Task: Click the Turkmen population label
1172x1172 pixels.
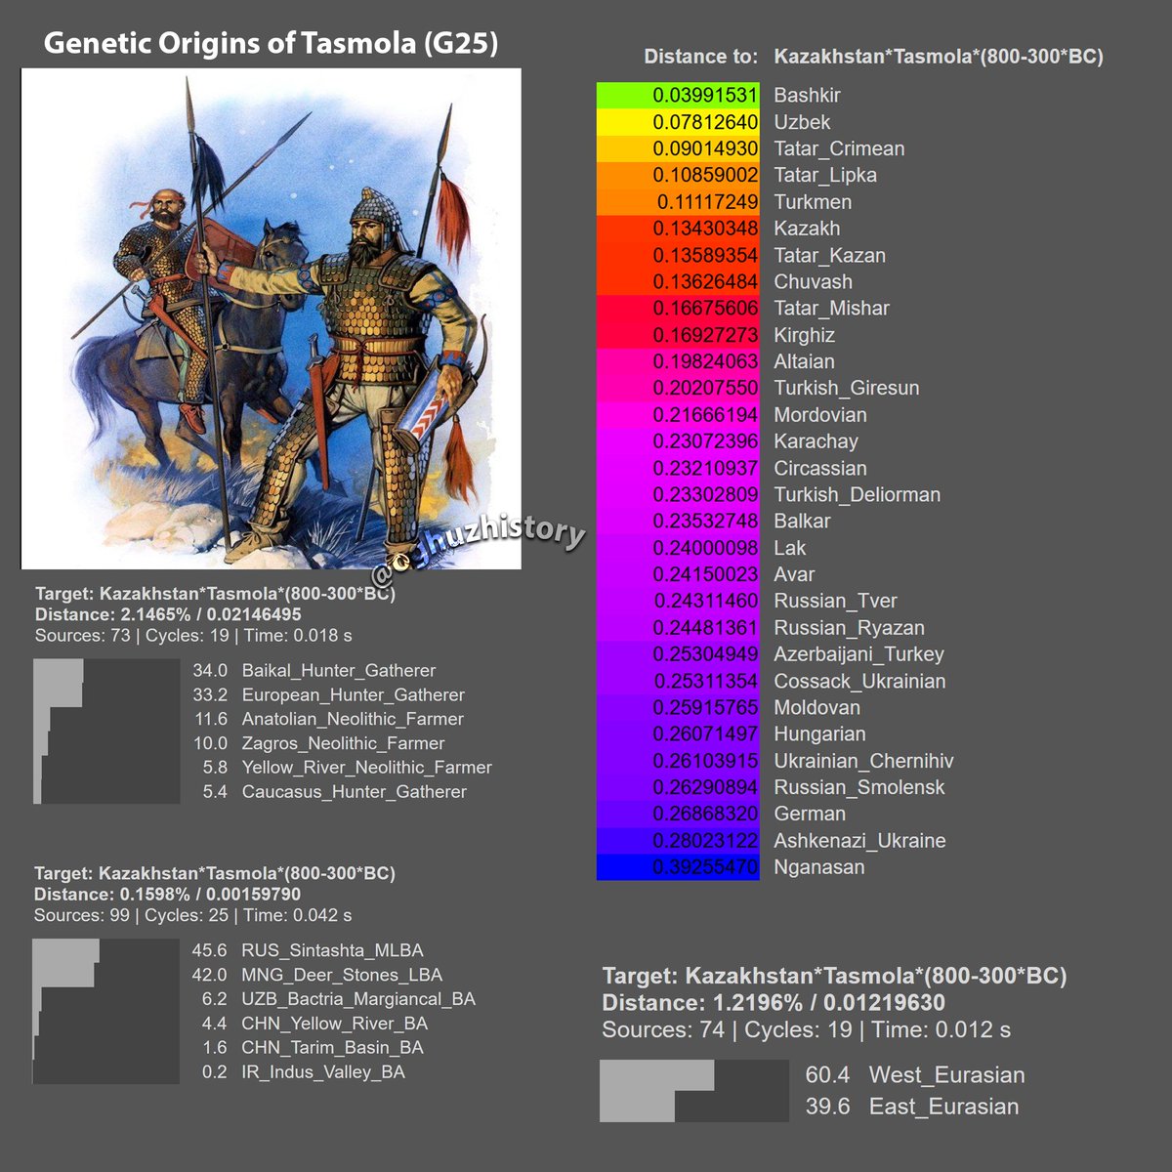Action: click(813, 202)
